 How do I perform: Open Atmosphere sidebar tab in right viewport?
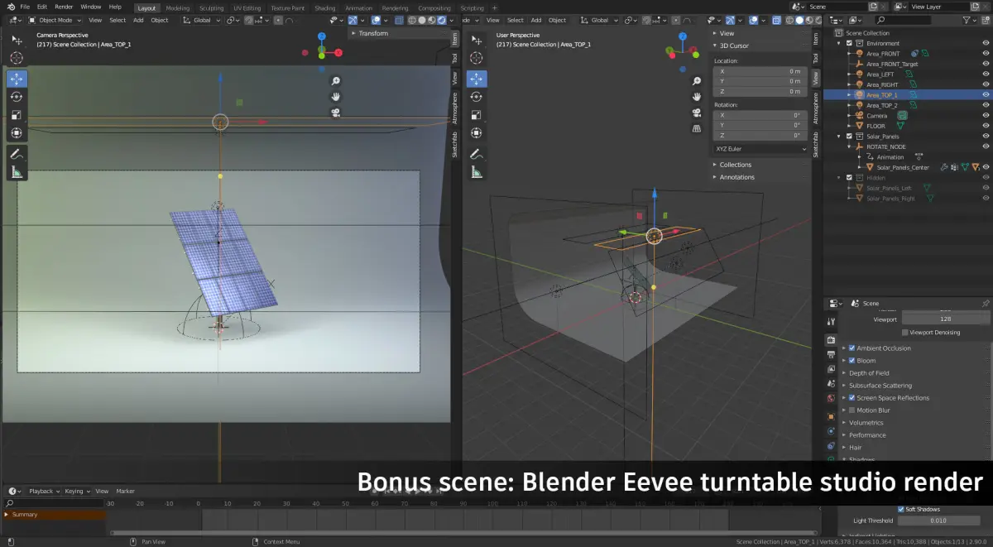tap(815, 108)
